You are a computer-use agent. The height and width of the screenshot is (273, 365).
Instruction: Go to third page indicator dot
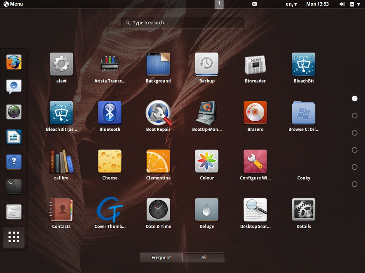click(354, 133)
